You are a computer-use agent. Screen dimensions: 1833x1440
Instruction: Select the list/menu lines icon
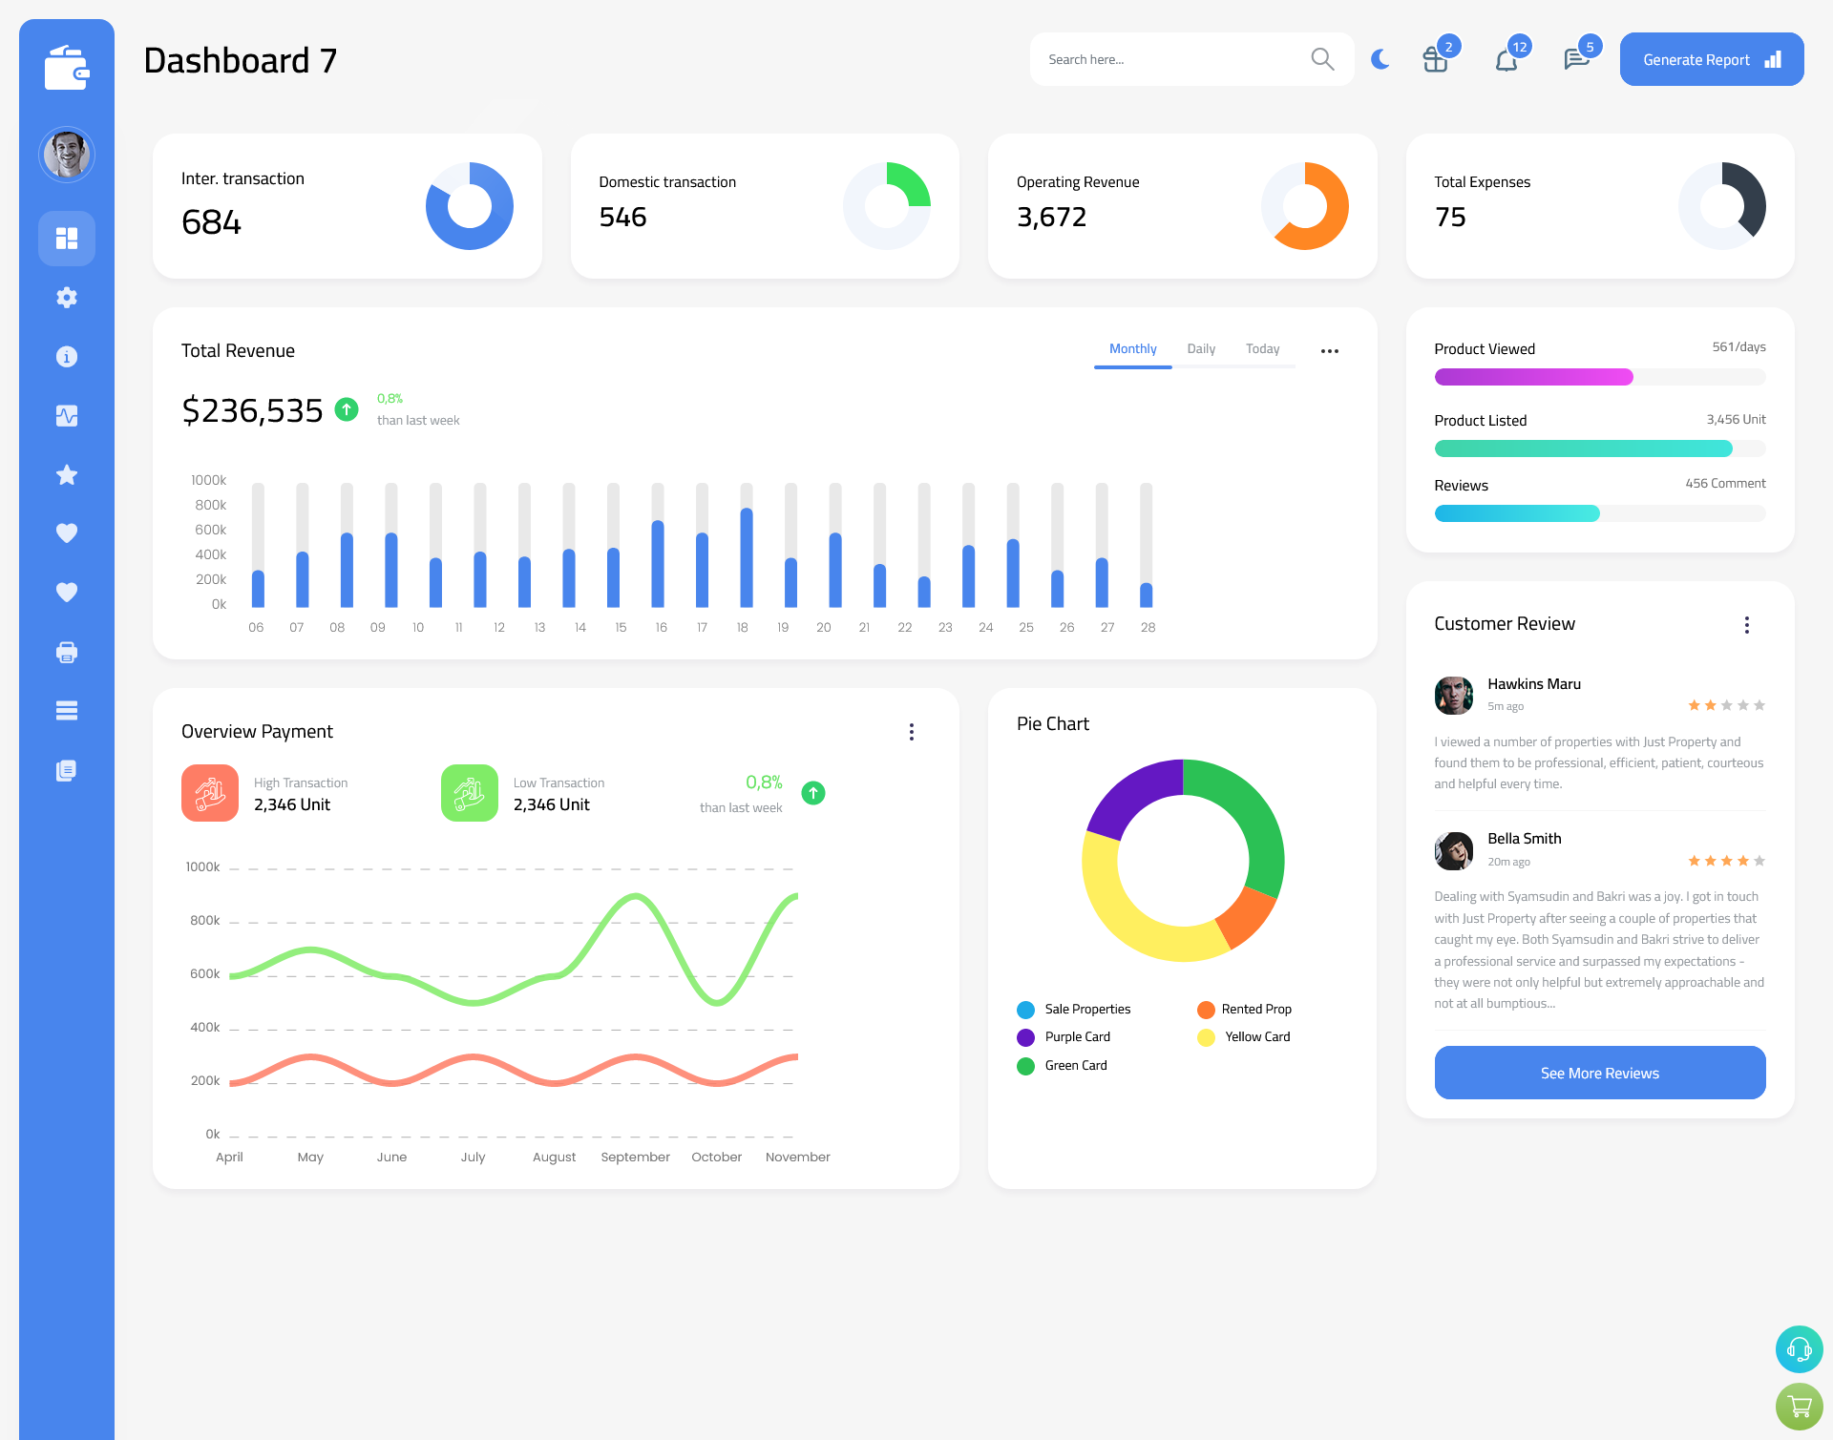point(67,711)
